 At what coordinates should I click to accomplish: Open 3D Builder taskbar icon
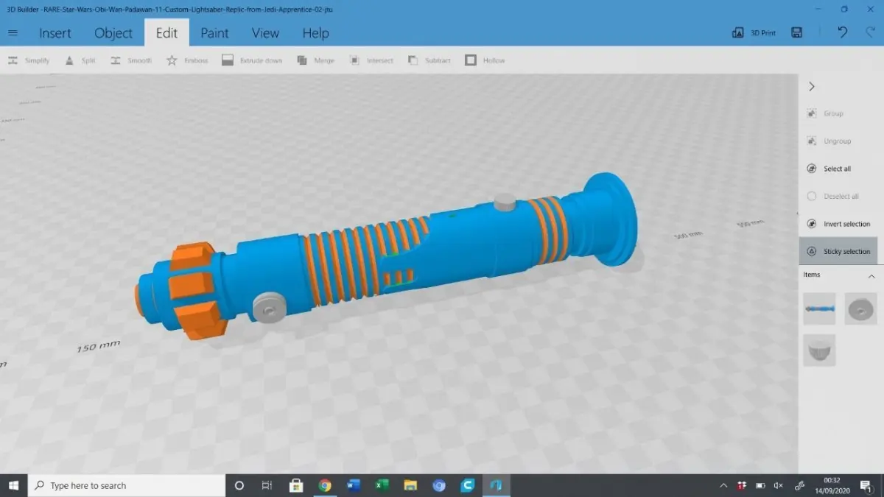(496, 485)
